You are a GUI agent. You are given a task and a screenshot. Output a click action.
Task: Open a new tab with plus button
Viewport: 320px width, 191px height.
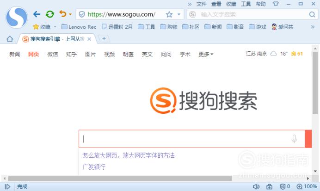[x=104, y=38]
